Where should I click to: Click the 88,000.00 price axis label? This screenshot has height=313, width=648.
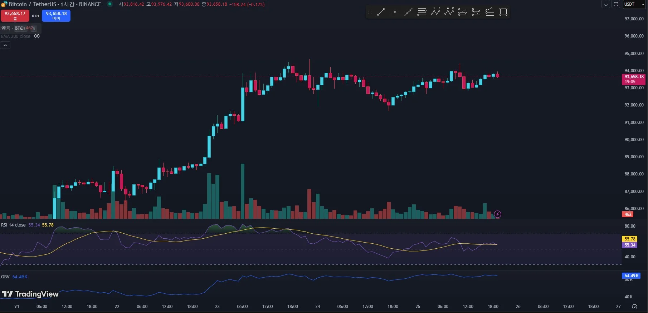634,174
